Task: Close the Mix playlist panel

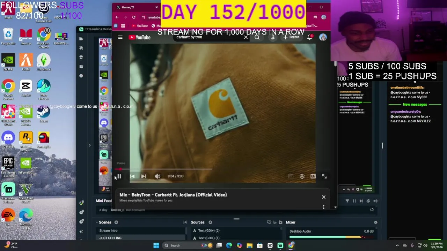Action: coord(324,197)
